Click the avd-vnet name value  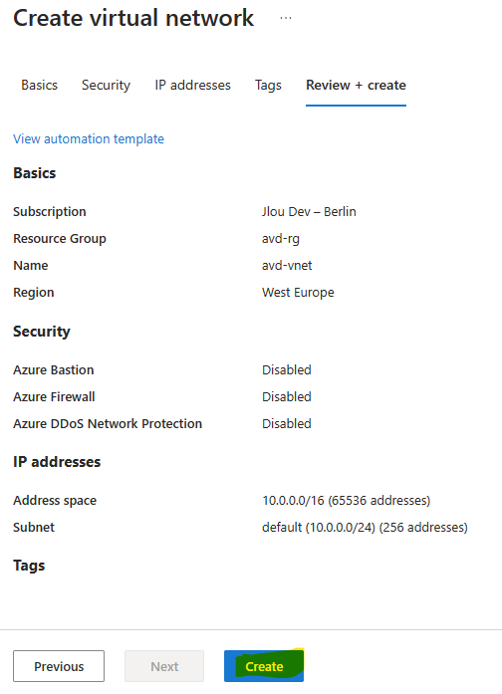tap(287, 266)
